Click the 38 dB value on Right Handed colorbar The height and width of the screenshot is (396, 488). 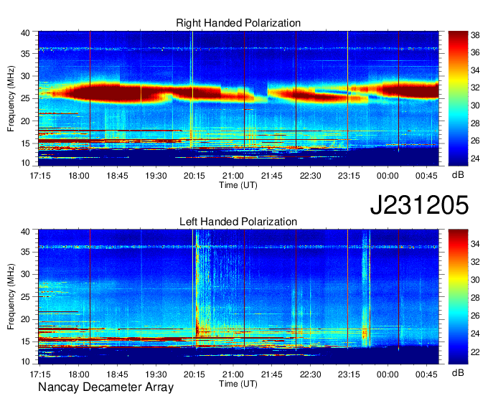click(x=475, y=35)
